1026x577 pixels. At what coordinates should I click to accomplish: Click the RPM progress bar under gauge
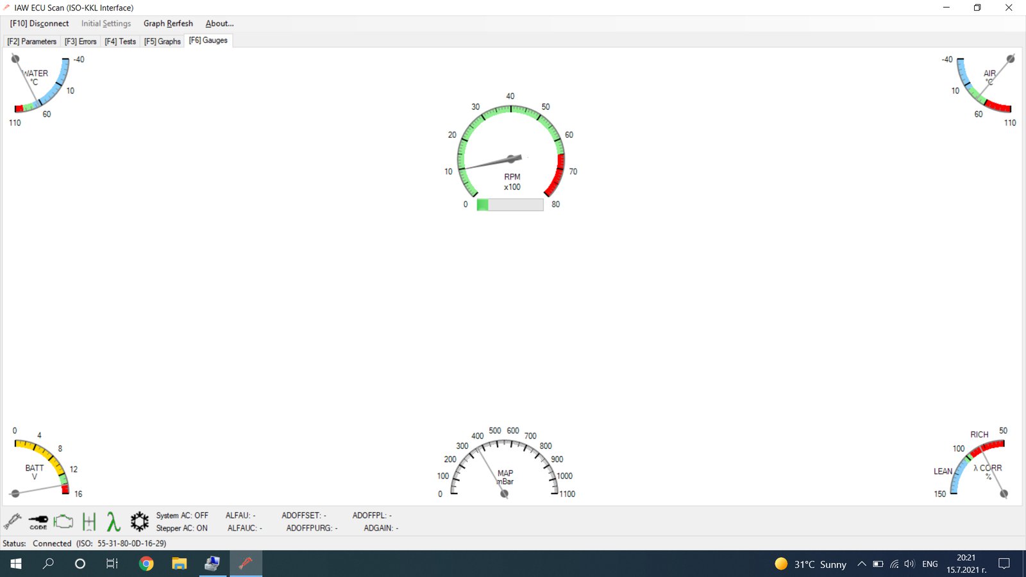tap(510, 205)
